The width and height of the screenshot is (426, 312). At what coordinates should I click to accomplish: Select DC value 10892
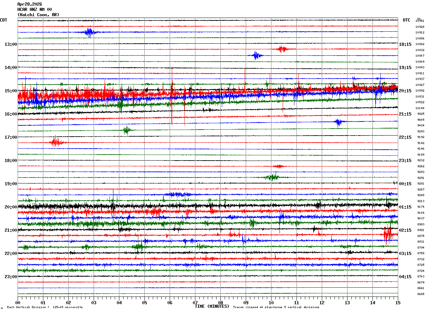[x=420, y=91]
